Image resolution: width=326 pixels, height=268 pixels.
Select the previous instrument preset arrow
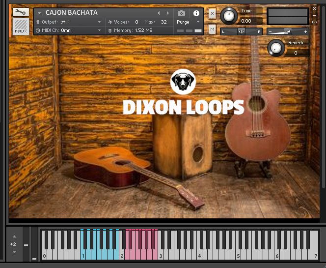coord(159,13)
